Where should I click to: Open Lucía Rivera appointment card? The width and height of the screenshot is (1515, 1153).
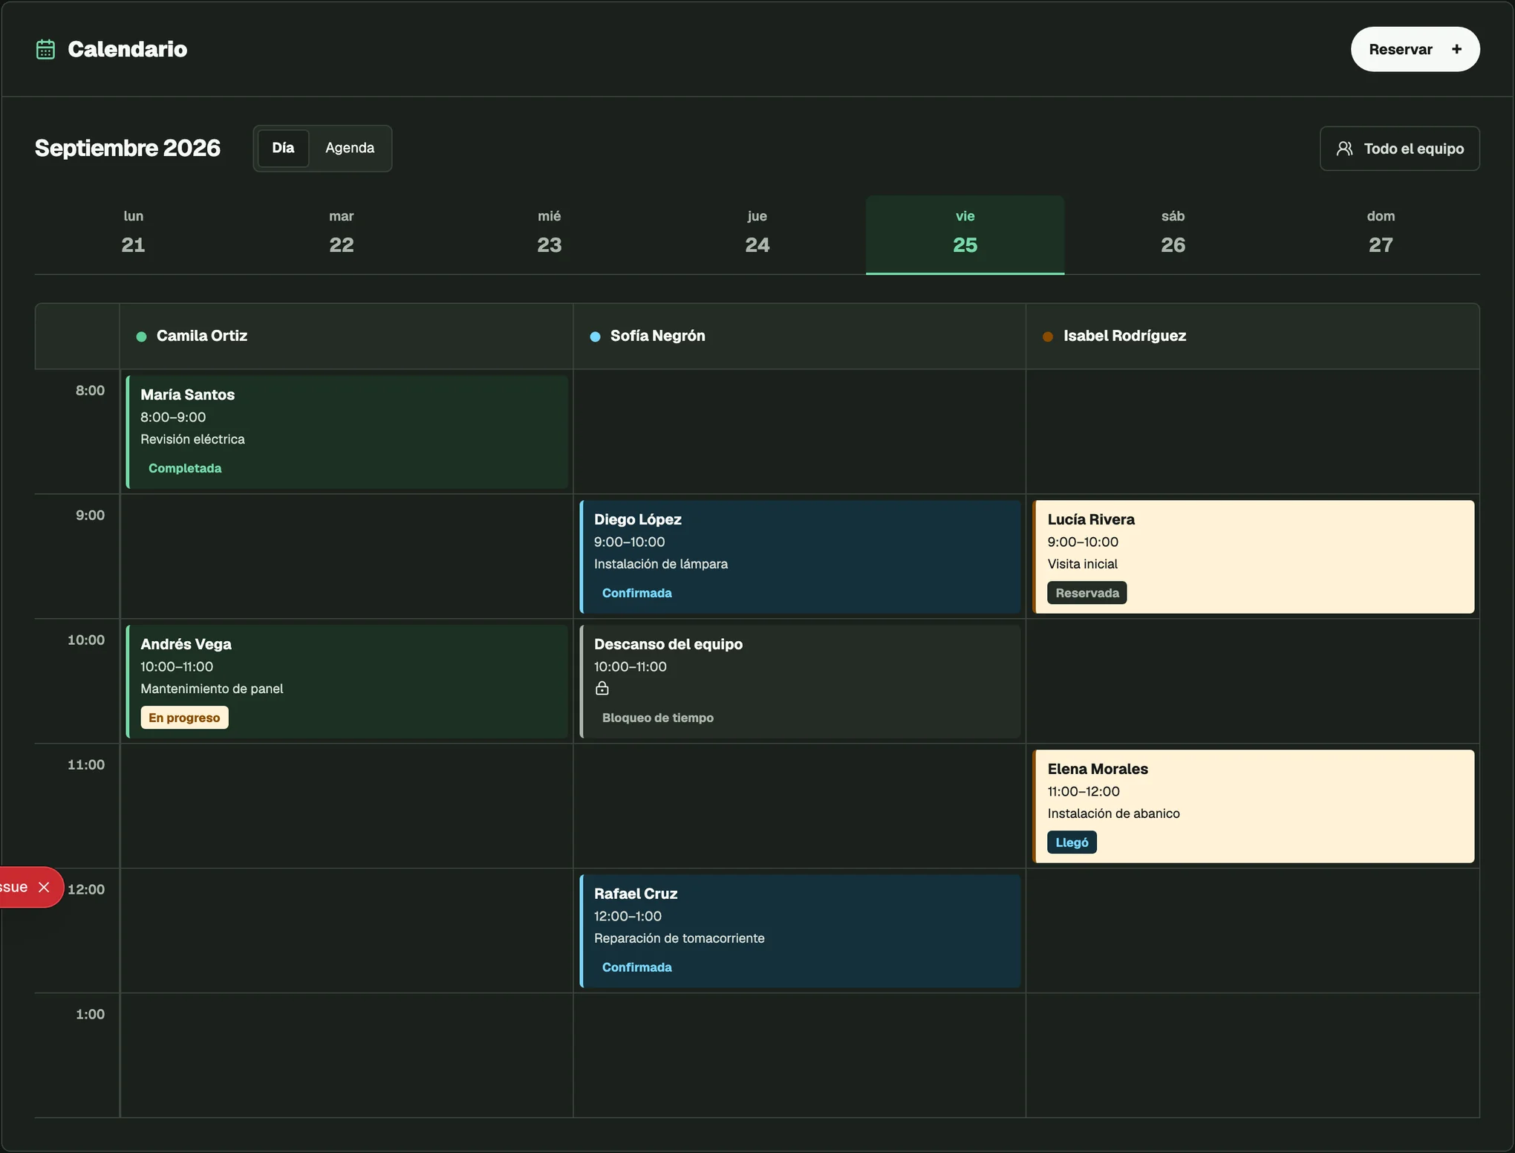tap(1253, 556)
